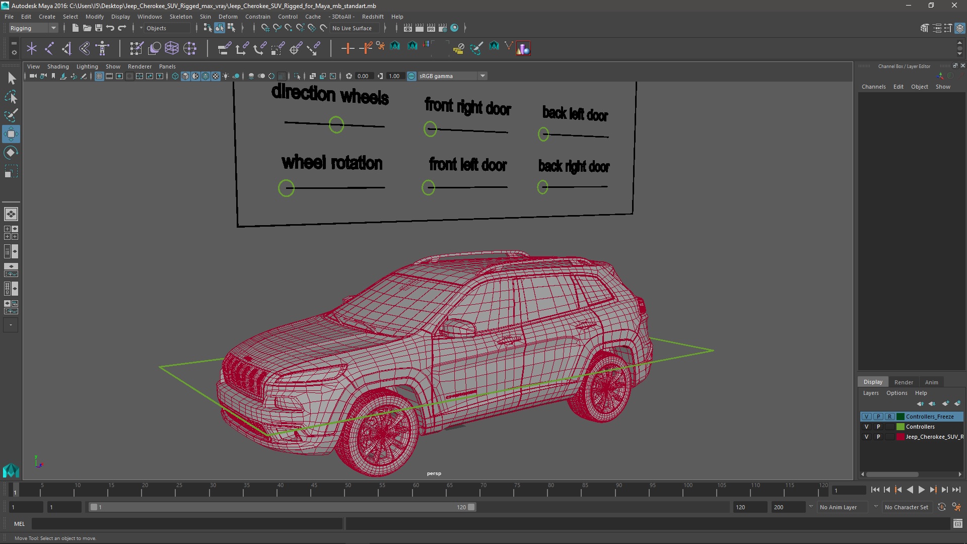
Task: Open the layer editor Options menu
Action: (896, 393)
